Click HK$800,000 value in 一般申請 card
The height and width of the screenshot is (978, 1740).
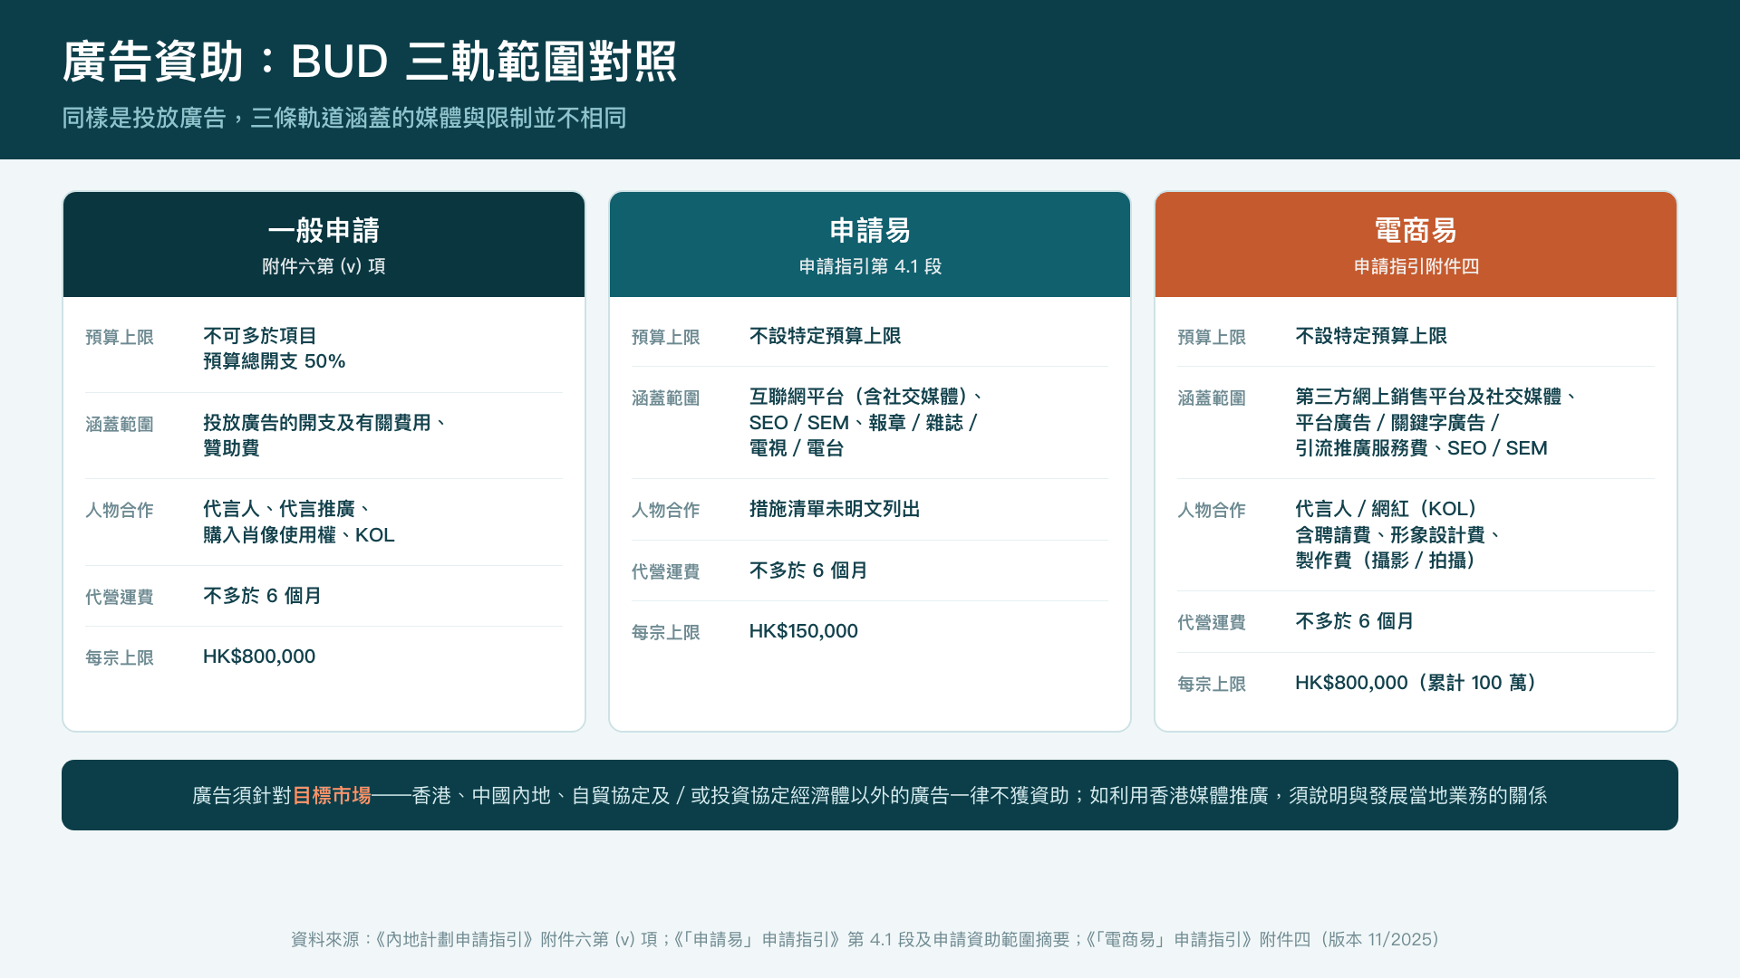click(x=259, y=657)
